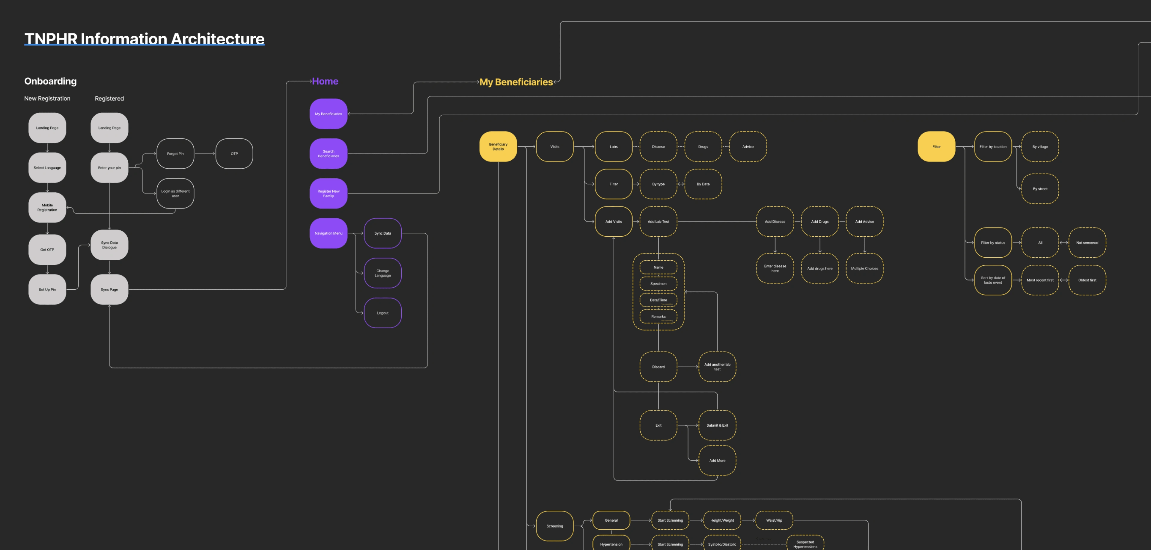
Task: Click the purple My Beneficiaries node
Action: tap(329, 114)
